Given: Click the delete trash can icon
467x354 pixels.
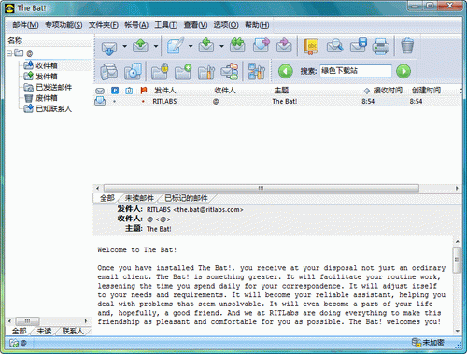Looking at the screenshot, I should coord(407,46).
